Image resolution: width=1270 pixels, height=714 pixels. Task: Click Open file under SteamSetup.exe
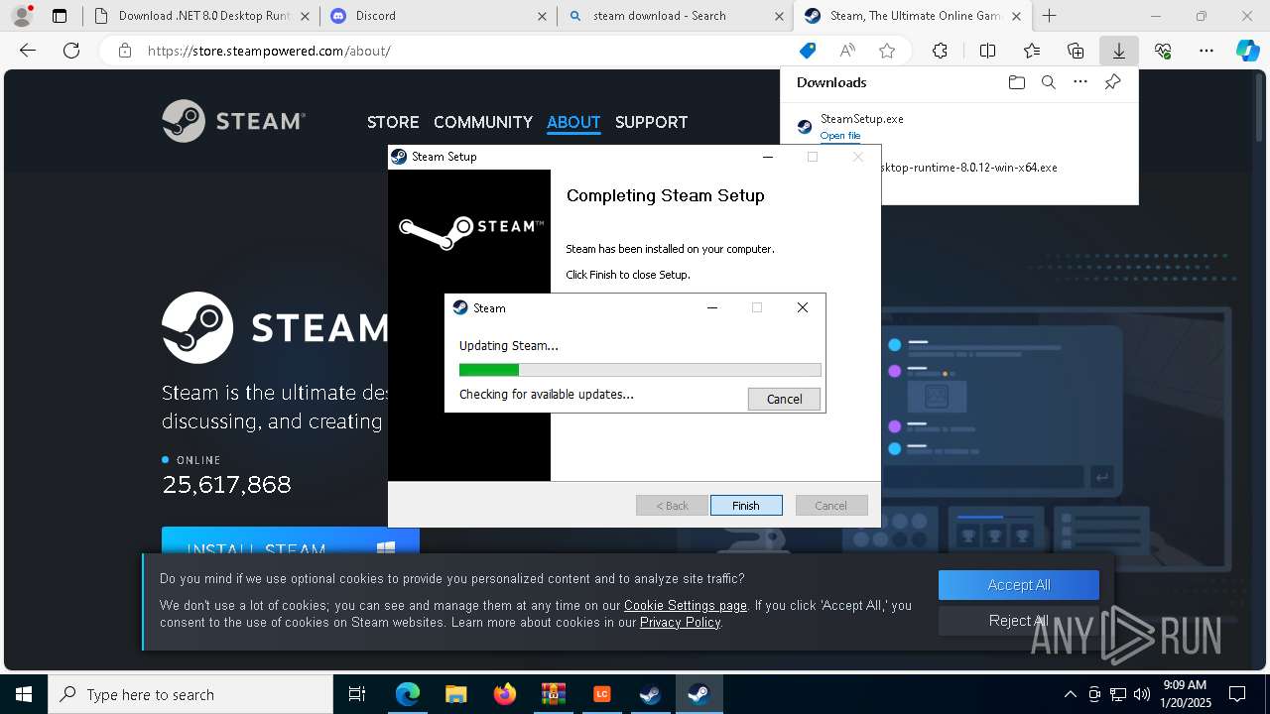840,136
